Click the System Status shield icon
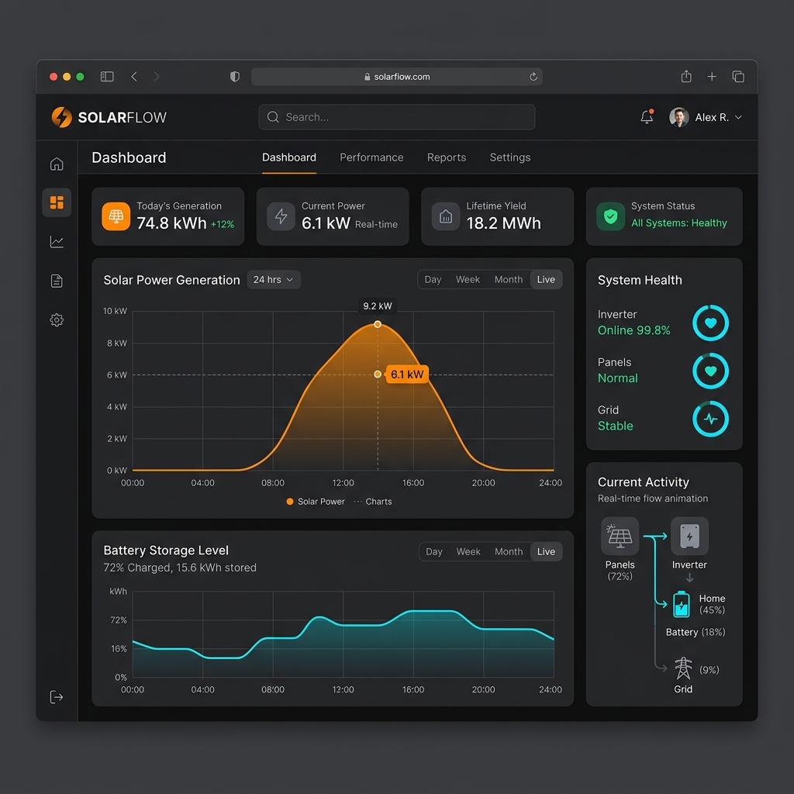This screenshot has width=794, height=794. 611,216
